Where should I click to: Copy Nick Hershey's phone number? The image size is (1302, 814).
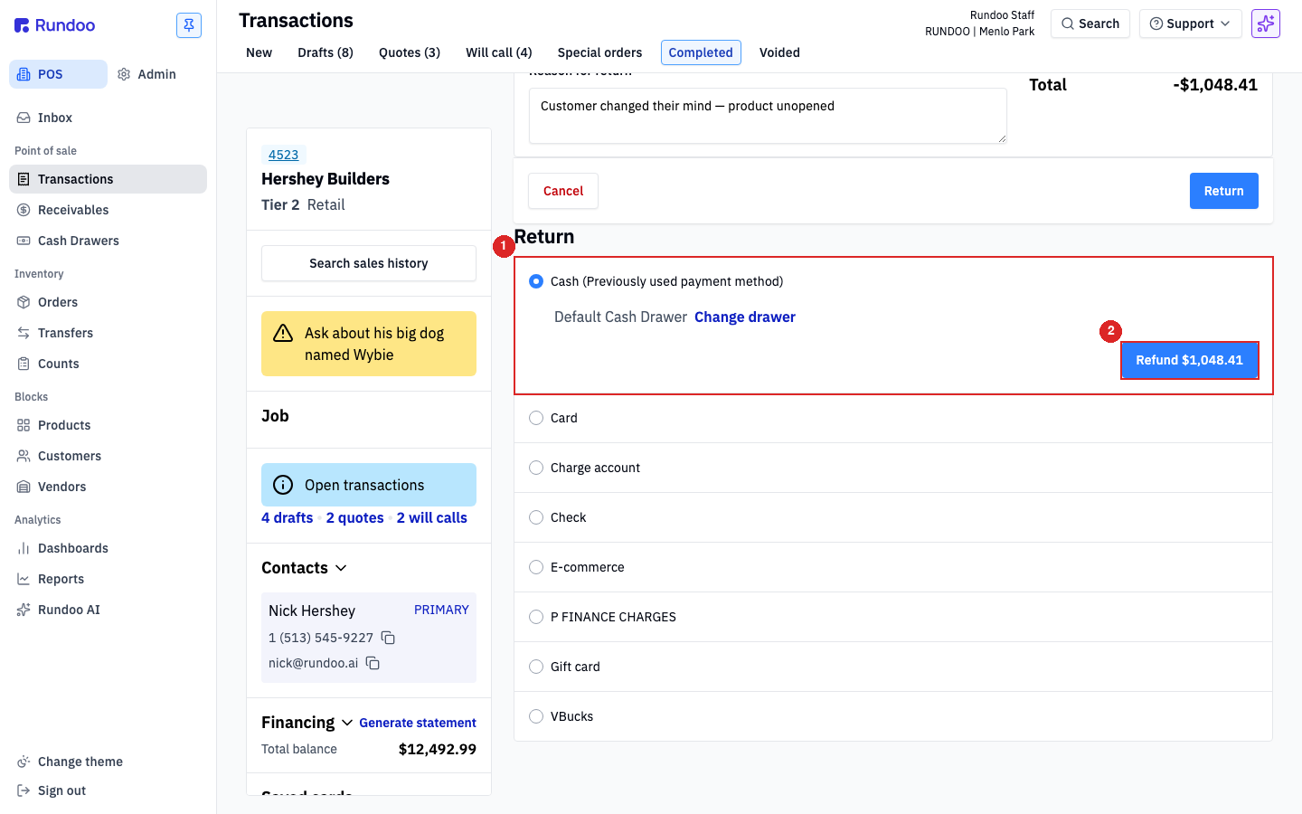[388, 638]
